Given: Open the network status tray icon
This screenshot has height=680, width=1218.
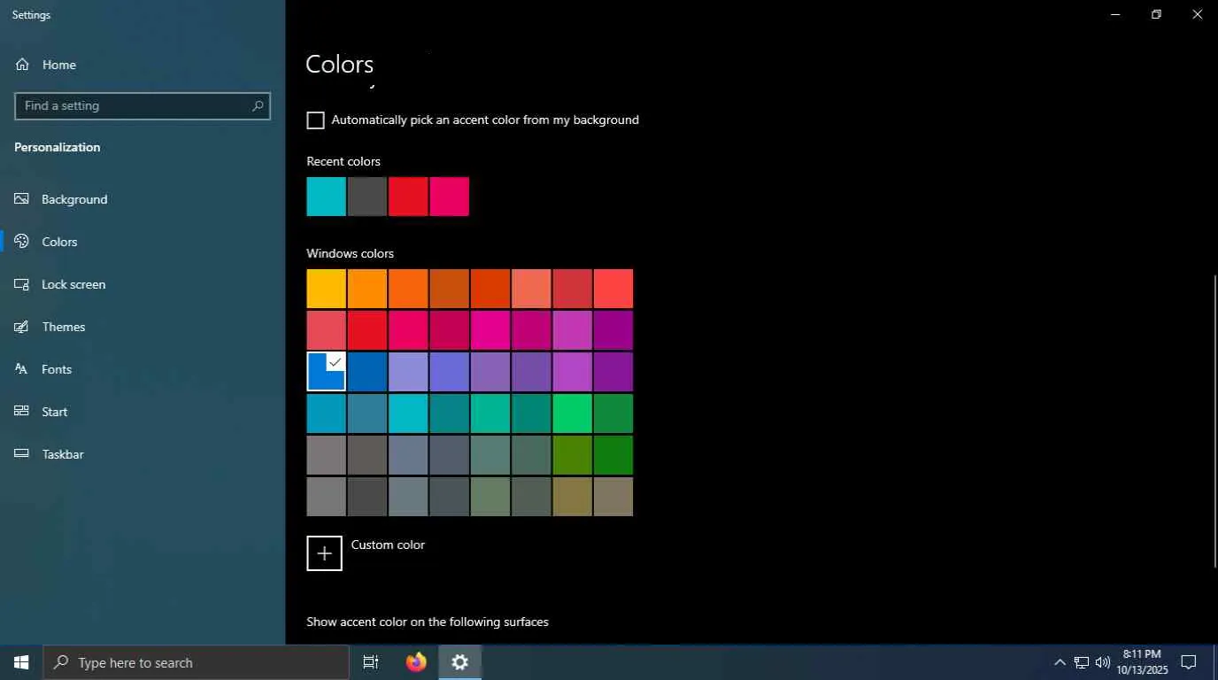Looking at the screenshot, I should coord(1082,662).
